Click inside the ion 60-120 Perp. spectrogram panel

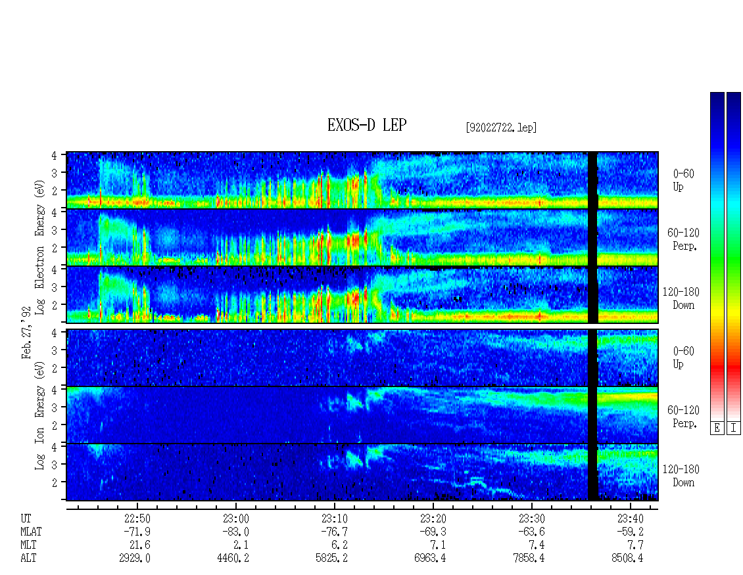coord(362,415)
